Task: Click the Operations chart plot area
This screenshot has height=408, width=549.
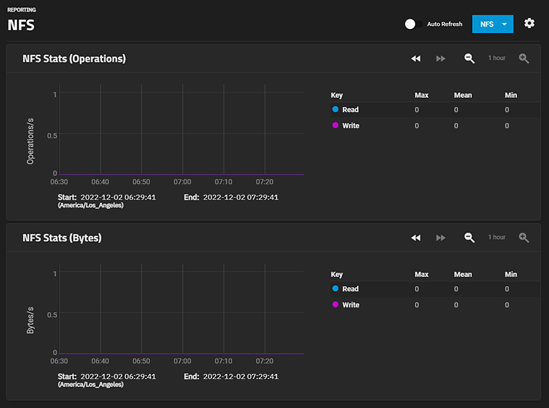Action: [x=181, y=132]
